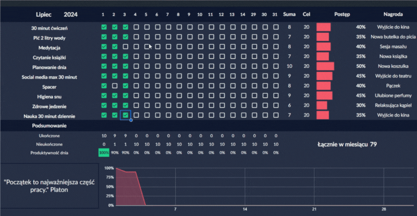Check day 4 for 30 minut ćwiczeń
417x216 pixels.
pyautogui.click(x=136, y=27)
